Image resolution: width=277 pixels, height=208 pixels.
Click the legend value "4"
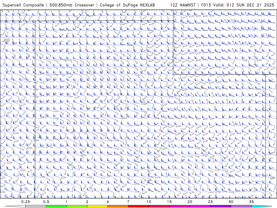click(x=108, y=202)
